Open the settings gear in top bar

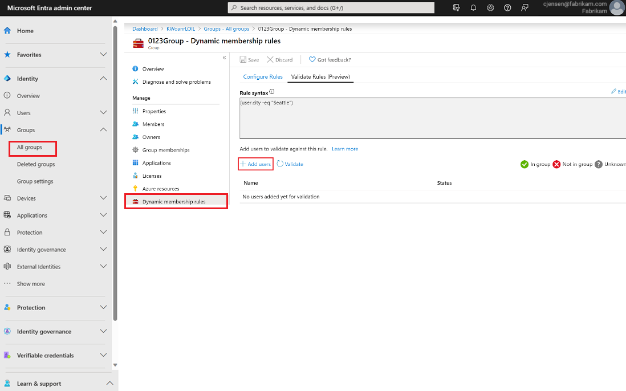(x=490, y=7)
